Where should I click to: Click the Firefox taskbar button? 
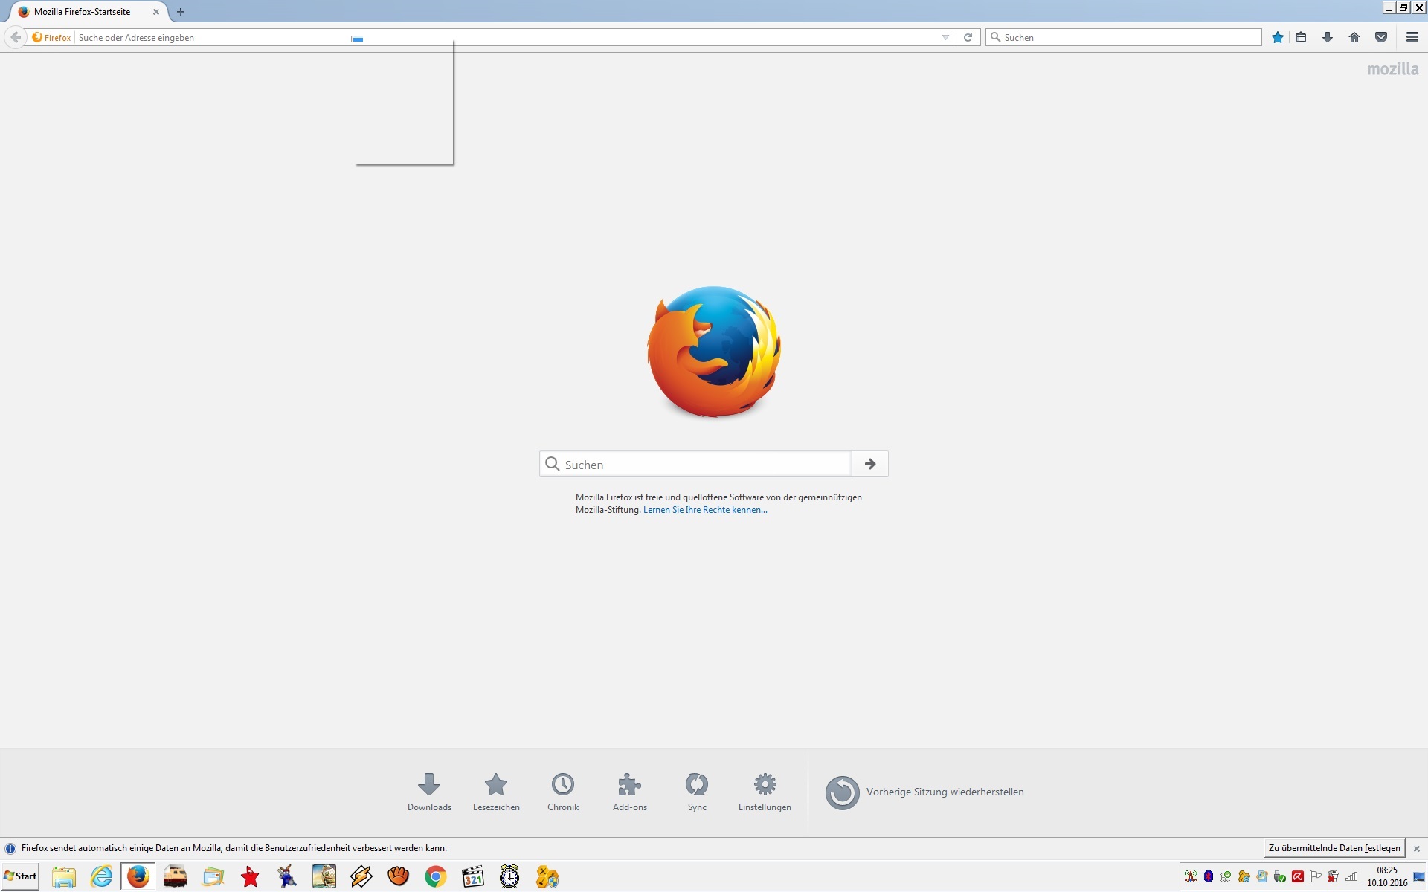(x=138, y=877)
